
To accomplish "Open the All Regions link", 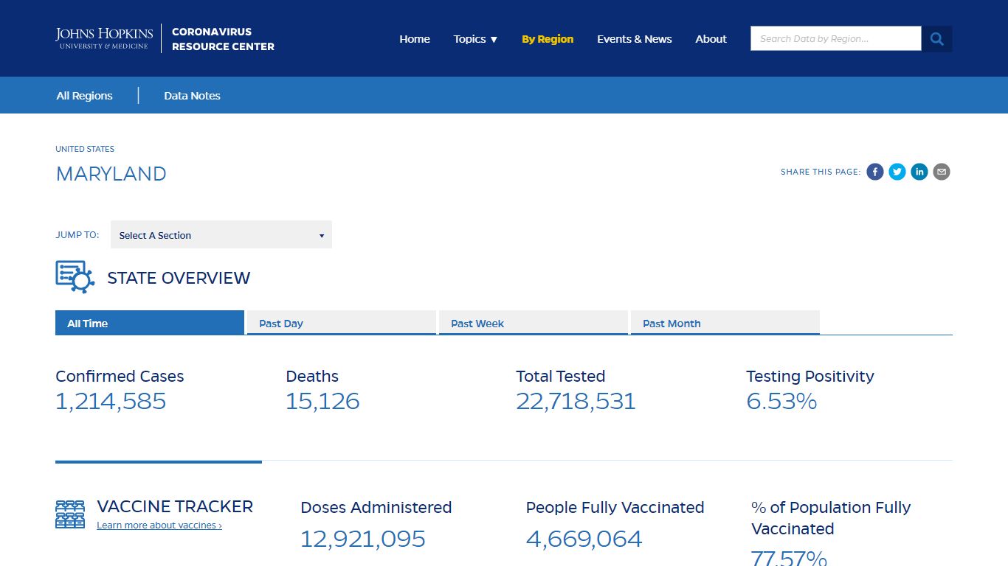I will click(x=85, y=96).
